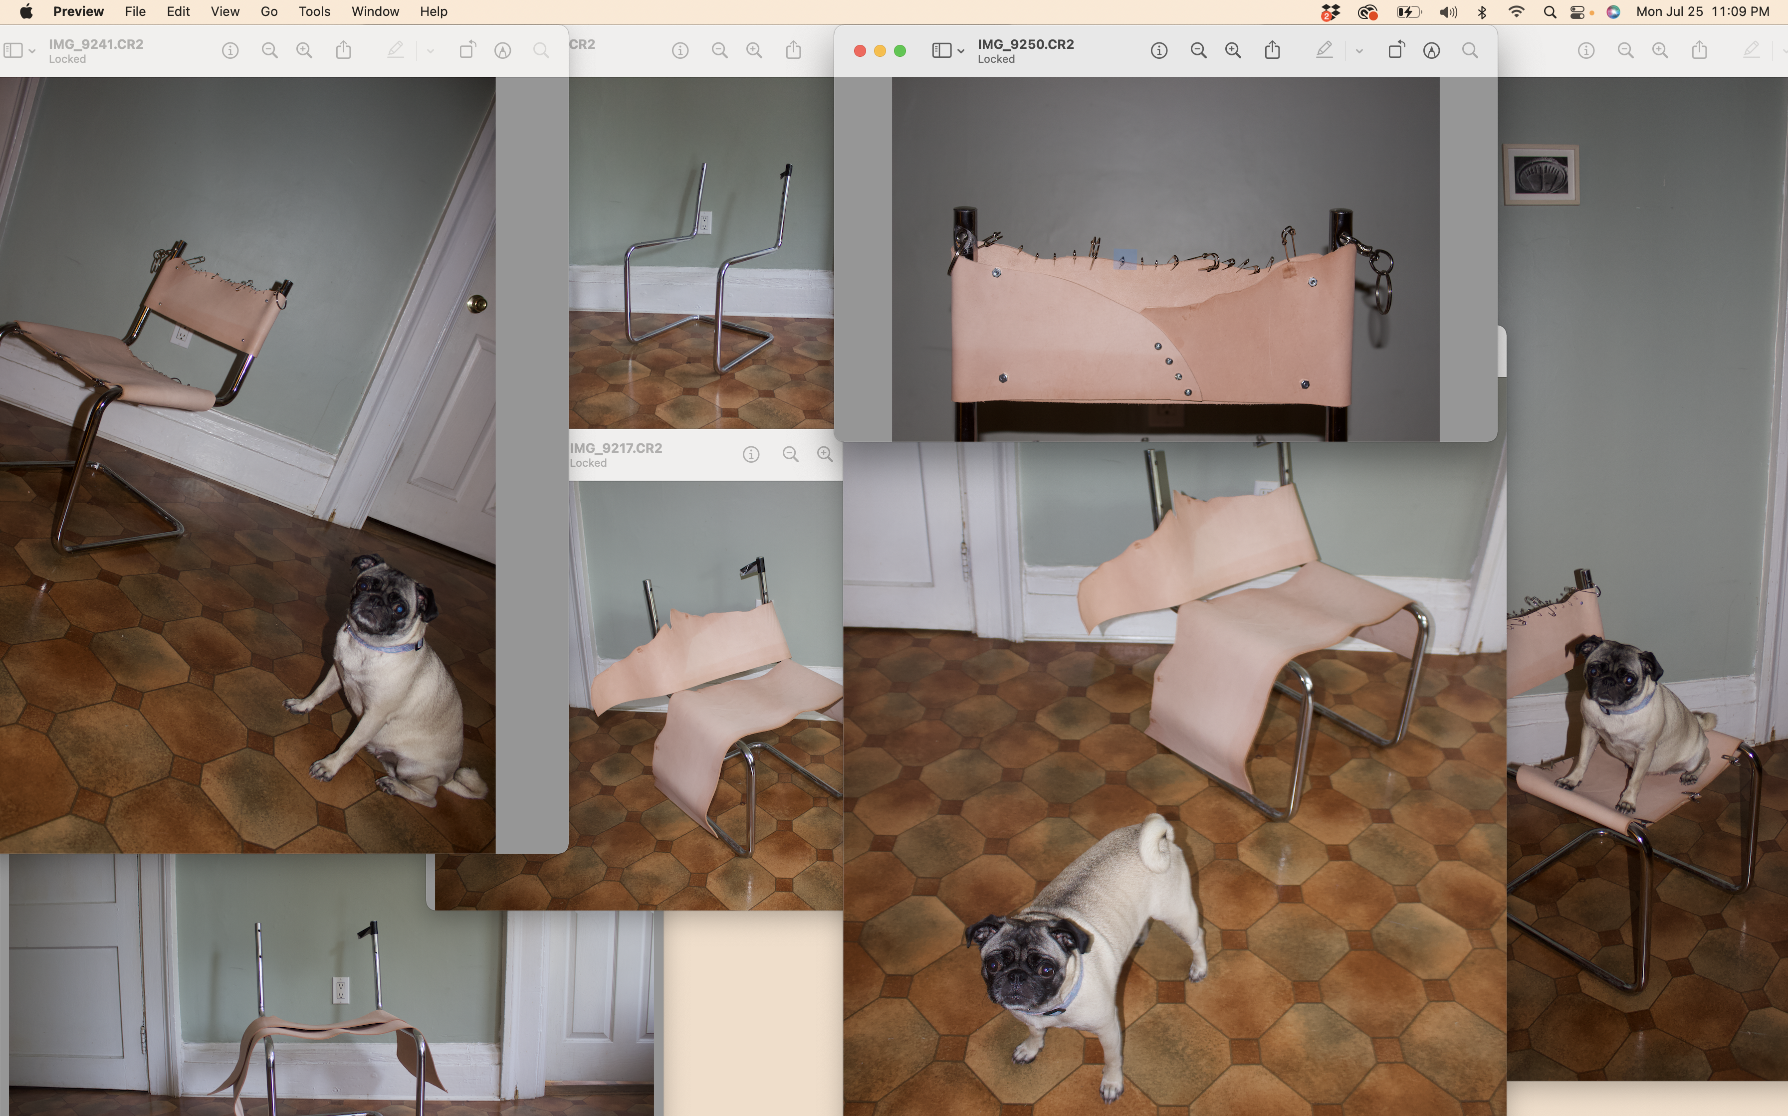Toggle the Markup toolbar in the IMG_9250.CR2 window
The height and width of the screenshot is (1116, 1788).
point(1431,50)
